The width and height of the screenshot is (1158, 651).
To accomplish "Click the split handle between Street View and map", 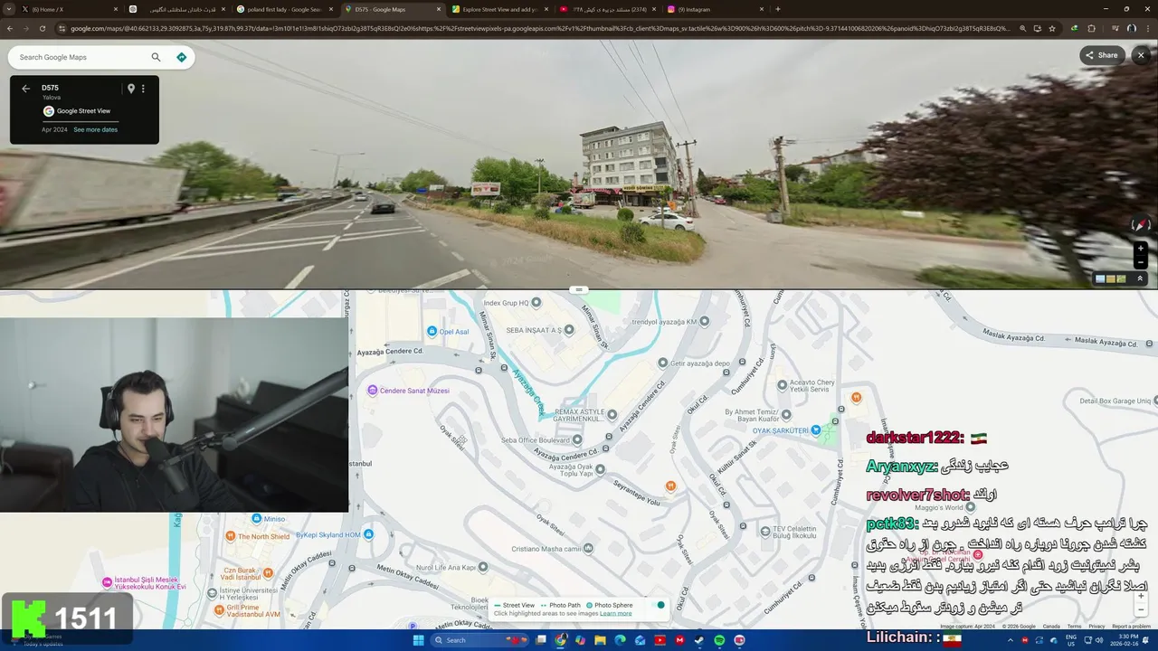I will (x=579, y=289).
